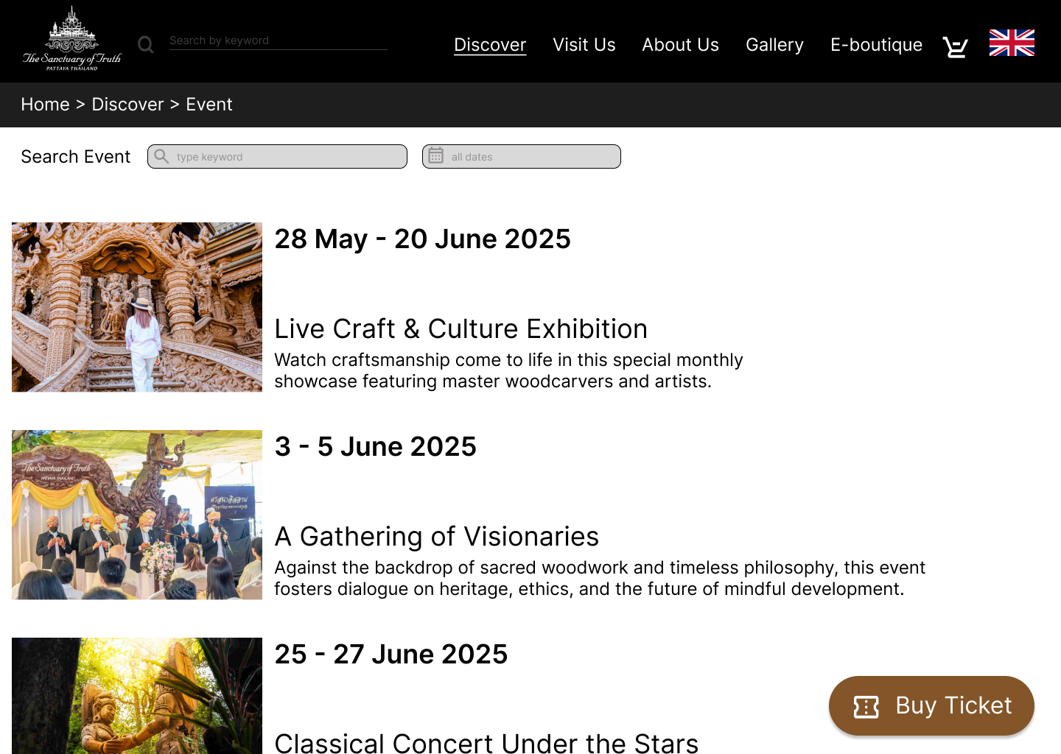Go to the About Us page

click(680, 45)
